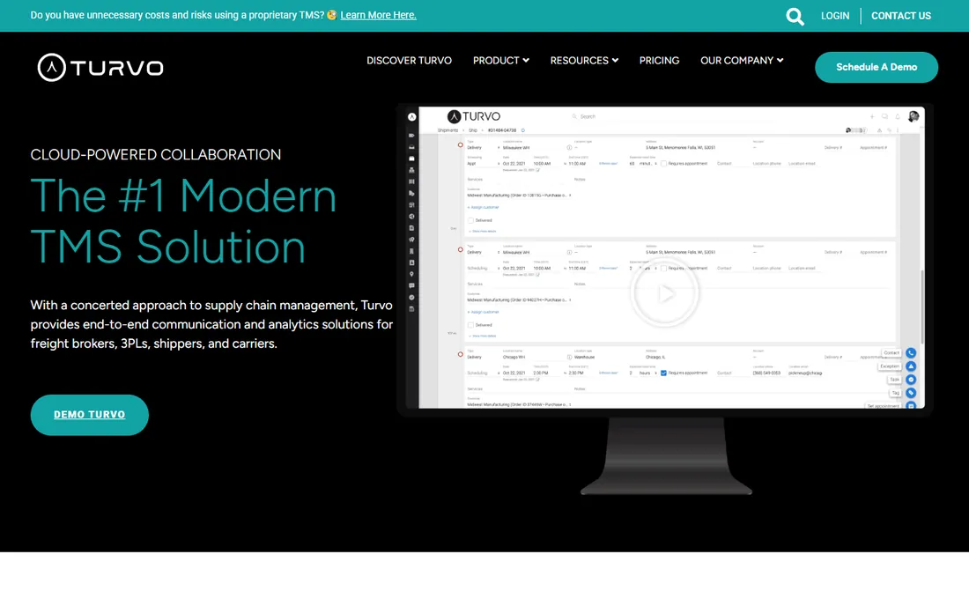Expand the RESOURCES dropdown menu
The height and width of the screenshot is (606, 969).
point(584,61)
